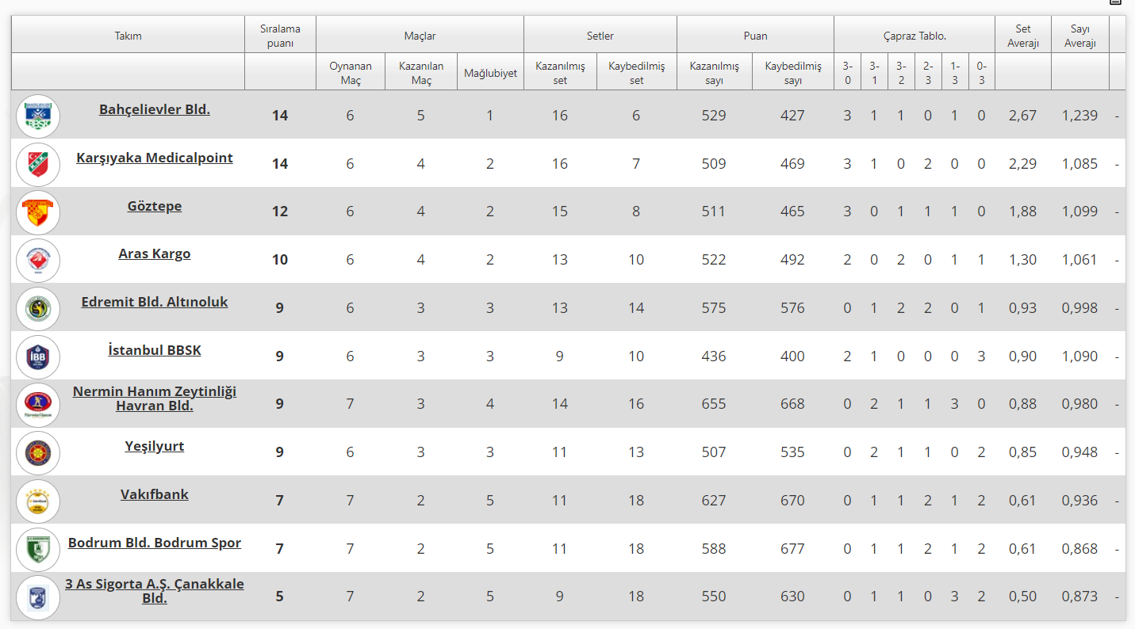Click Çanakkale's set average value 0,50
This screenshot has width=1135, height=629.
[x=1023, y=597]
